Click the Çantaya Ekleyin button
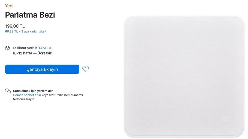The image size is (248, 139). click(42, 69)
